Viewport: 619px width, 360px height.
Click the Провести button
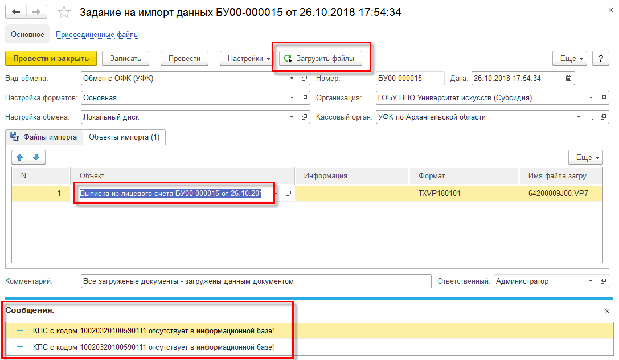coord(185,59)
